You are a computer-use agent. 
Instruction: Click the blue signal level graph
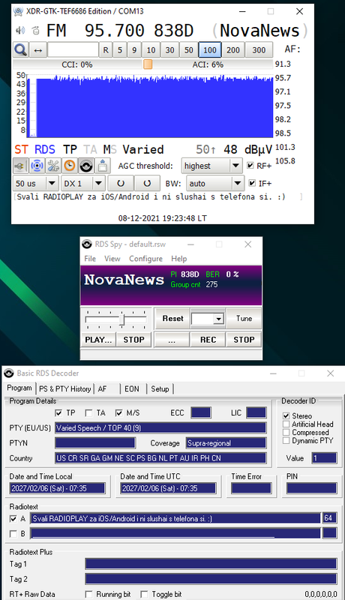coord(150,105)
